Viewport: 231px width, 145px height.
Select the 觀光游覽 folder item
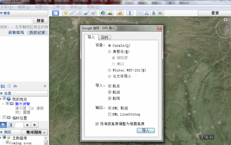23,104
